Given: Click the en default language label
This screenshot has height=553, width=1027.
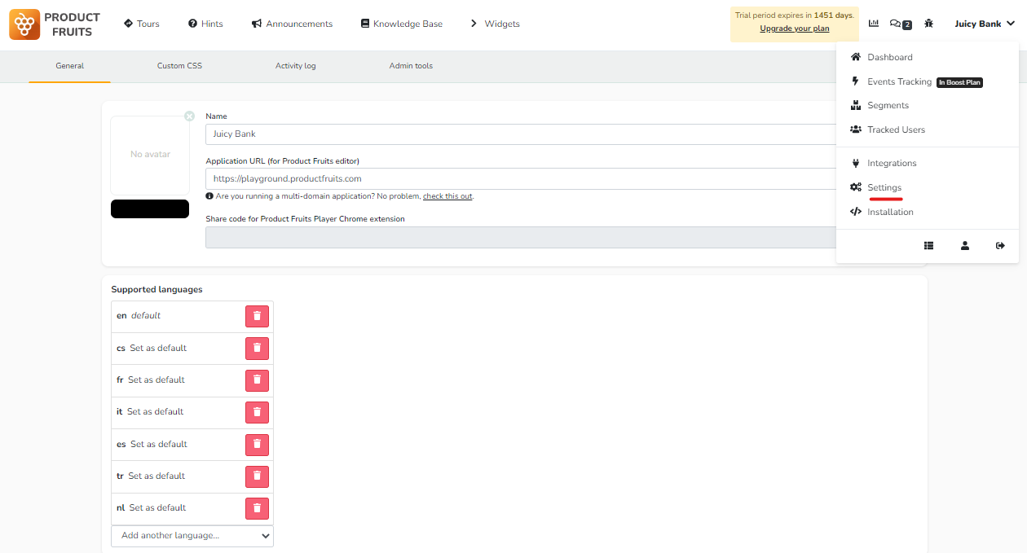Looking at the screenshot, I should pyautogui.click(x=139, y=315).
